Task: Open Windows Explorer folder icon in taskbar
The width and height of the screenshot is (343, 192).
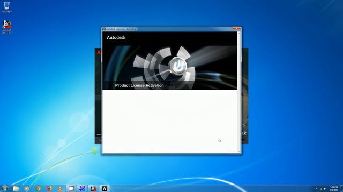Action: pyautogui.click(x=16, y=188)
